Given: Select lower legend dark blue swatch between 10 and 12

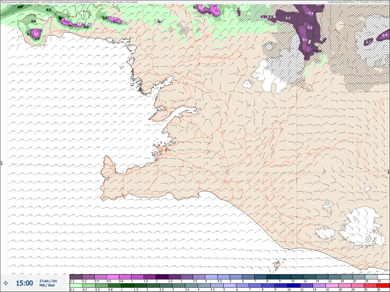Looking at the screenshot, I should (294, 286).
